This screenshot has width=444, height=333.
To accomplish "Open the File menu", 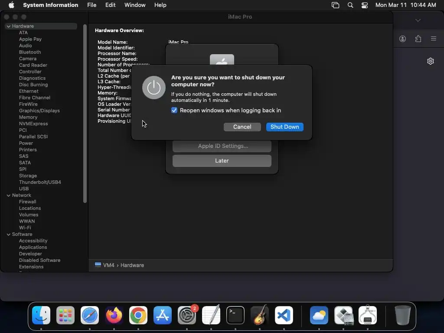I will pos(92,5).
